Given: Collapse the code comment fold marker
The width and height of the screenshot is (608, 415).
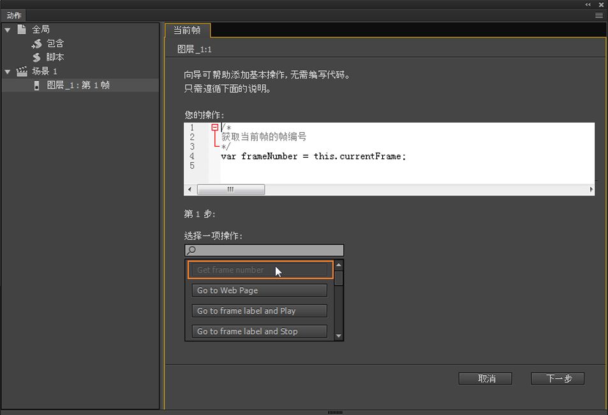Looking at the screenshot, I should click(214, 127).
